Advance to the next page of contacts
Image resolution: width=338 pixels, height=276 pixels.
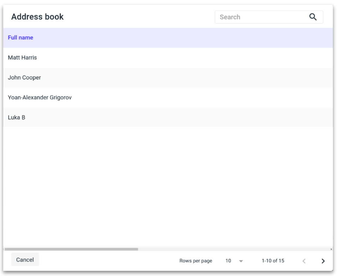point(322,261)
